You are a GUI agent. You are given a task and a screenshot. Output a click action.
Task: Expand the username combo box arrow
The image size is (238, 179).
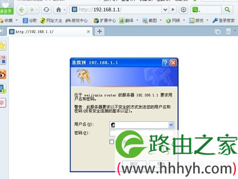(171, 125)
